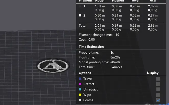169x105 pixels.
Task: Click the Wipe option label
Action: 87,95
